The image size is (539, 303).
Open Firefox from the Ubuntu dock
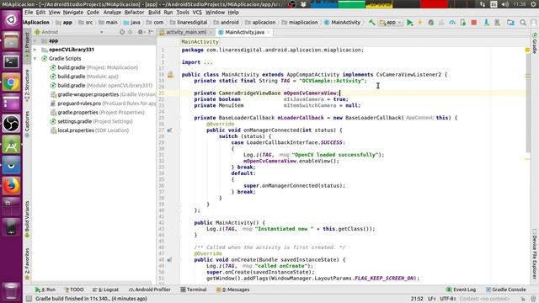[11, 185]
